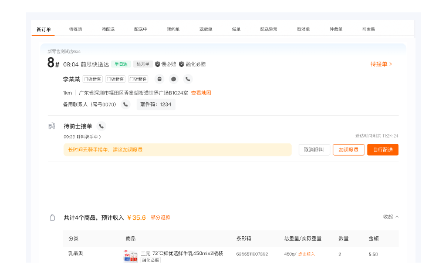Image resolution: width=446 pixels, height=275 pixels.
Task: Click product name 三元 72°C鲜优选鲜牛乳
Action: (x=182, y=253)
